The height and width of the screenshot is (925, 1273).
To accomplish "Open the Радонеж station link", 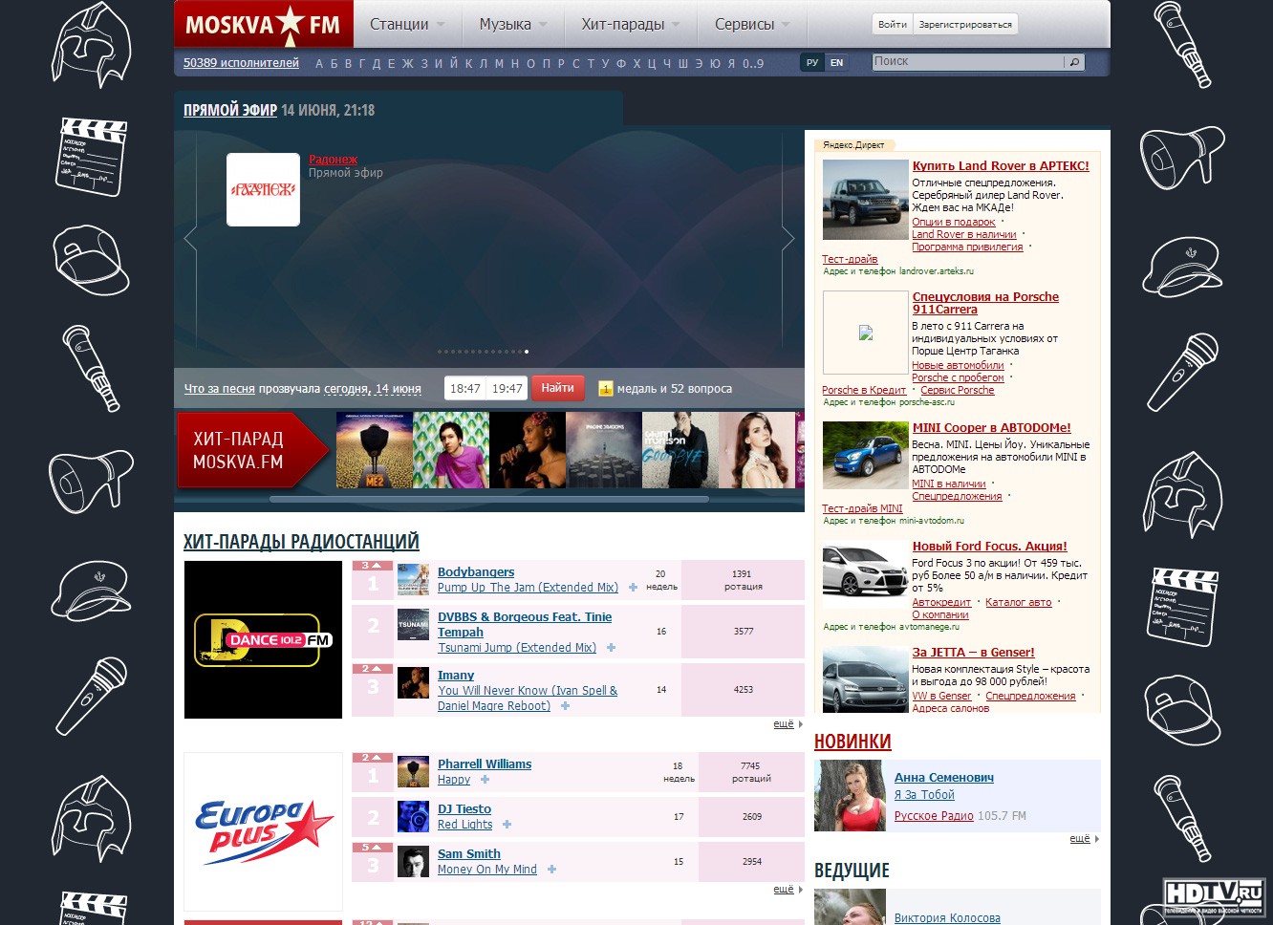I will click(x=333, y=160).
